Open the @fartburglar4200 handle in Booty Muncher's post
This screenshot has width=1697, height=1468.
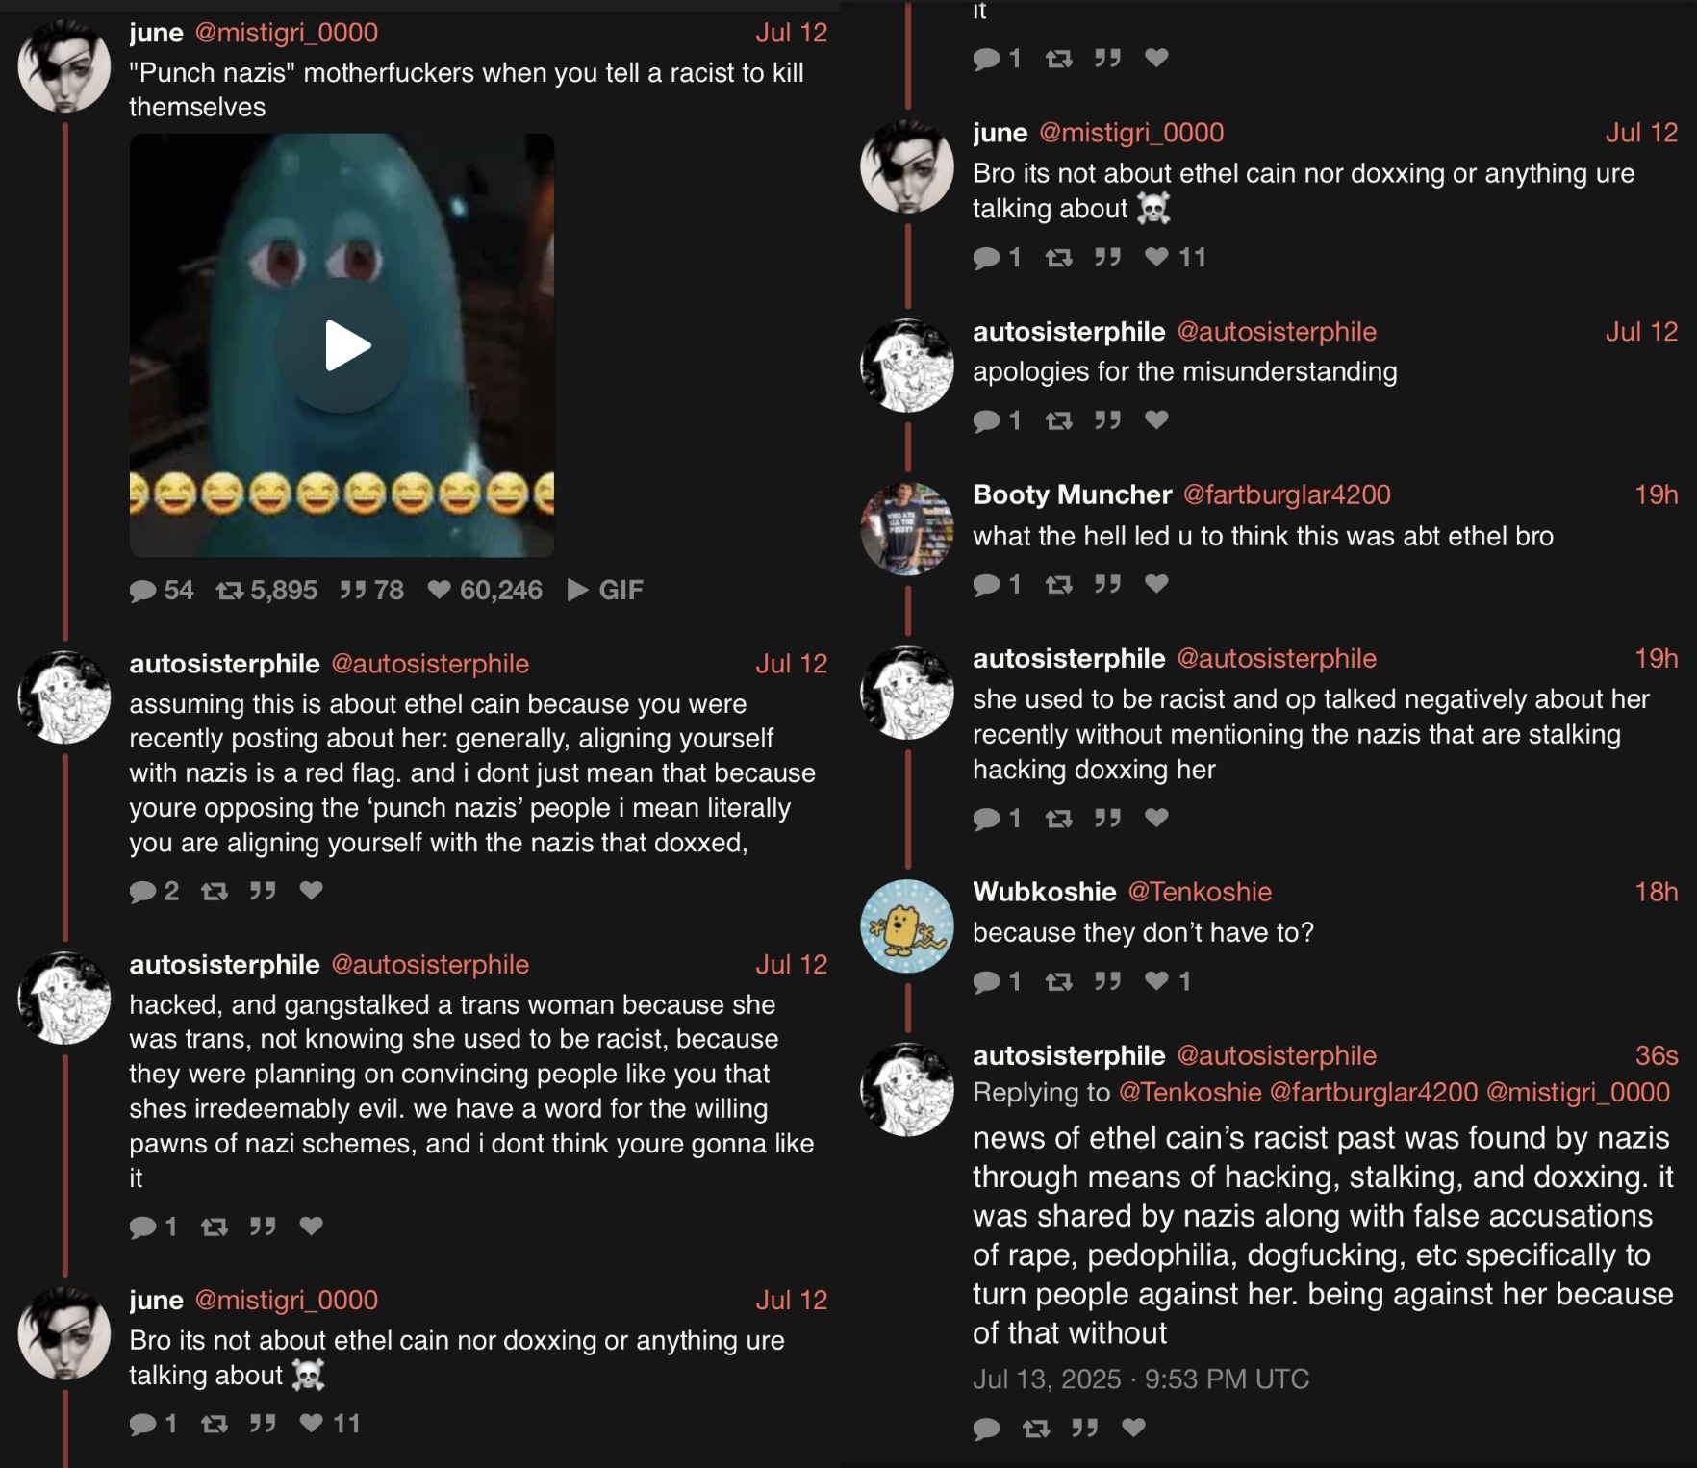pos(1286,494)
